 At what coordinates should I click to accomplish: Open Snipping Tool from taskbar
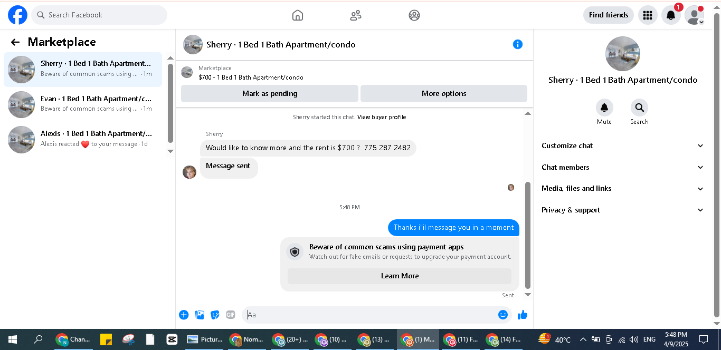(x=128, y=339)
